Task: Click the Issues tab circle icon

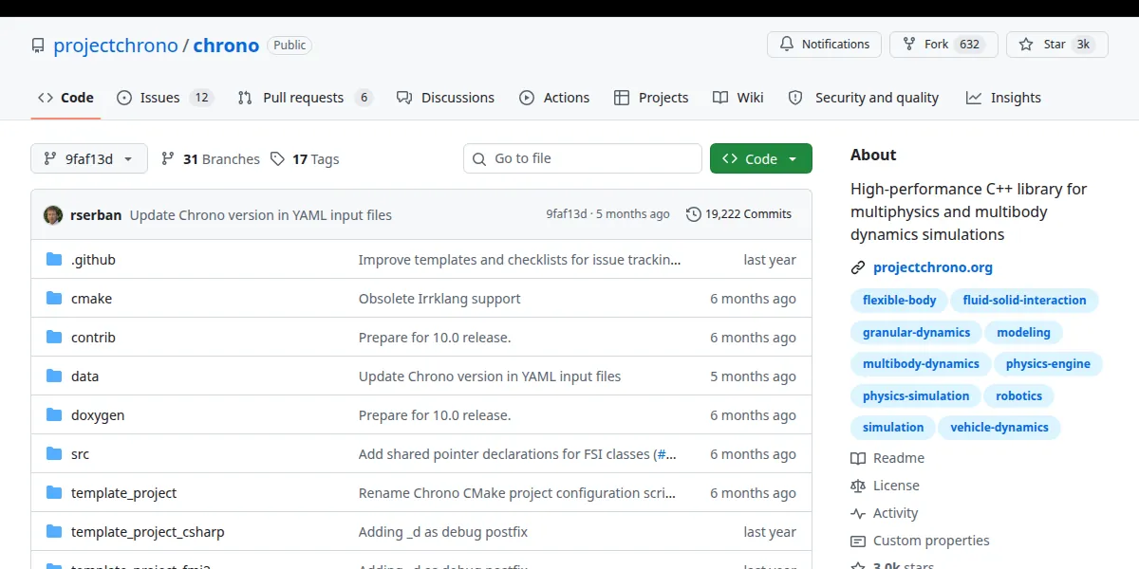Action: (124, 98)
